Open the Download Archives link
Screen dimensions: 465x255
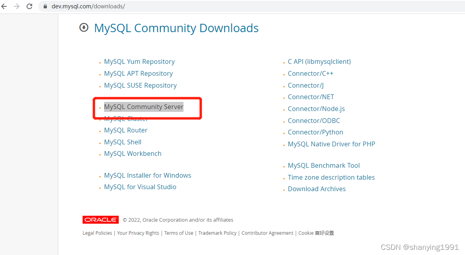316,189
